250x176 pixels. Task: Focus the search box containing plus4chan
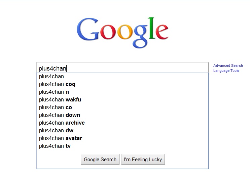[122, 69]
